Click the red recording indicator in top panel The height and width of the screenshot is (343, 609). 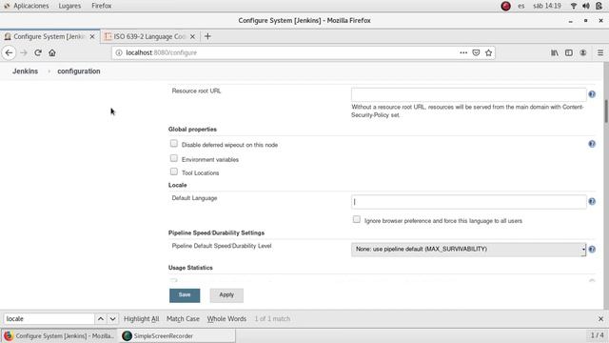505,6
